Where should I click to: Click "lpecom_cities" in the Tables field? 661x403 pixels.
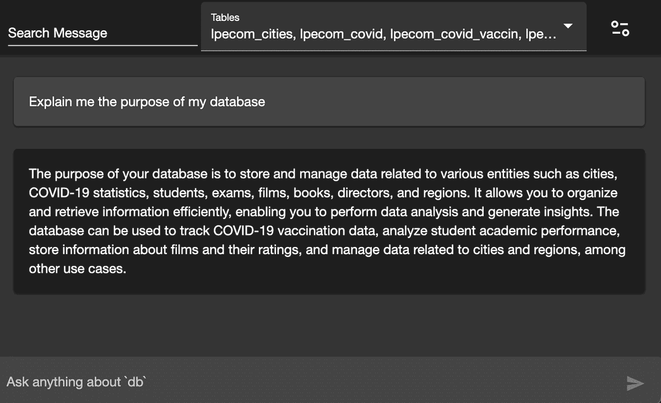253,35
